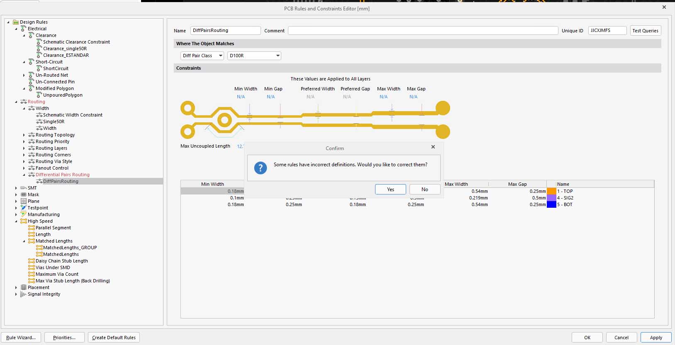The height and width of the screenshot is (345, 675).
Task: Click the Placement category icon
Action: (24, 287)
